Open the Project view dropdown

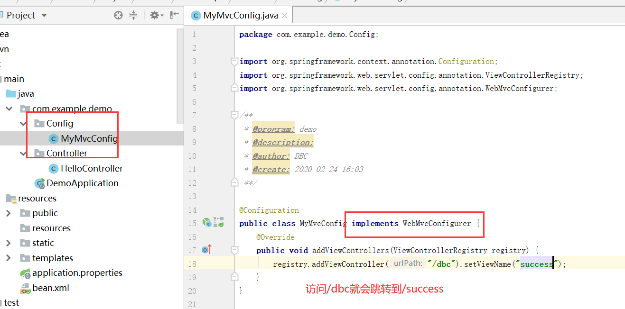tap(44, 16)
